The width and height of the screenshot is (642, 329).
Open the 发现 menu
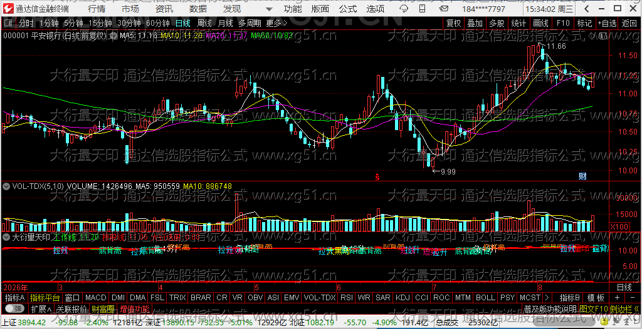click(x=232, y=9)
